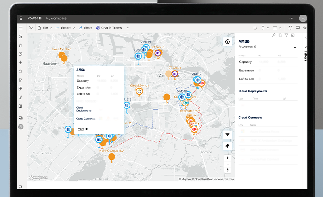Toggle the hamburger navigation menu
Screen dimensions: 323x197
pos(21,28)
